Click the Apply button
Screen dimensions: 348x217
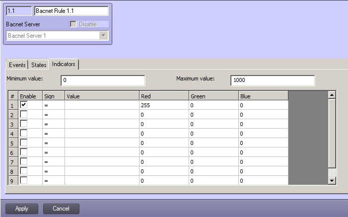pyautogui.click(x=22, y=209)
